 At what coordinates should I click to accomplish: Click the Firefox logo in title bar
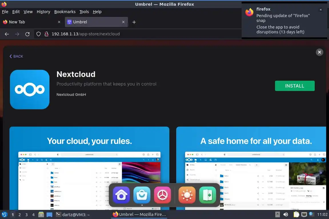(x=4, y=4)
